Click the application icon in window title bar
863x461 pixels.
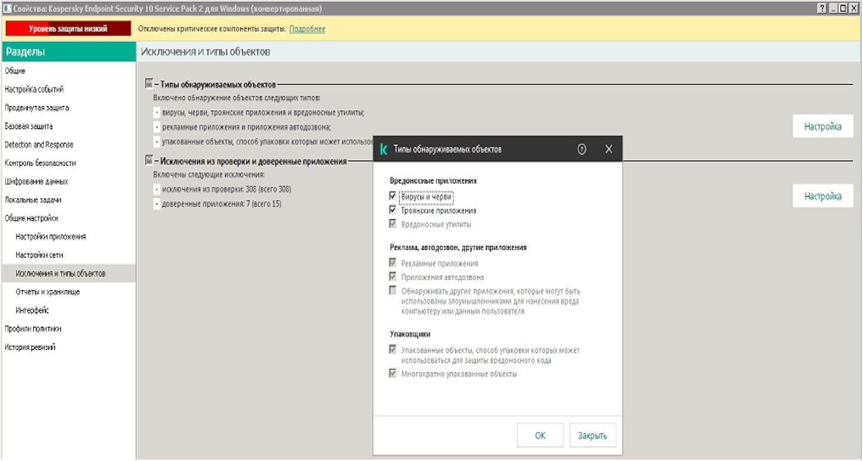[x=7, y=9]
